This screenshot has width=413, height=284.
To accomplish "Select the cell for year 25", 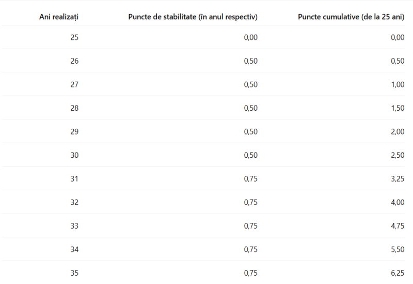I will coord(74,37).
